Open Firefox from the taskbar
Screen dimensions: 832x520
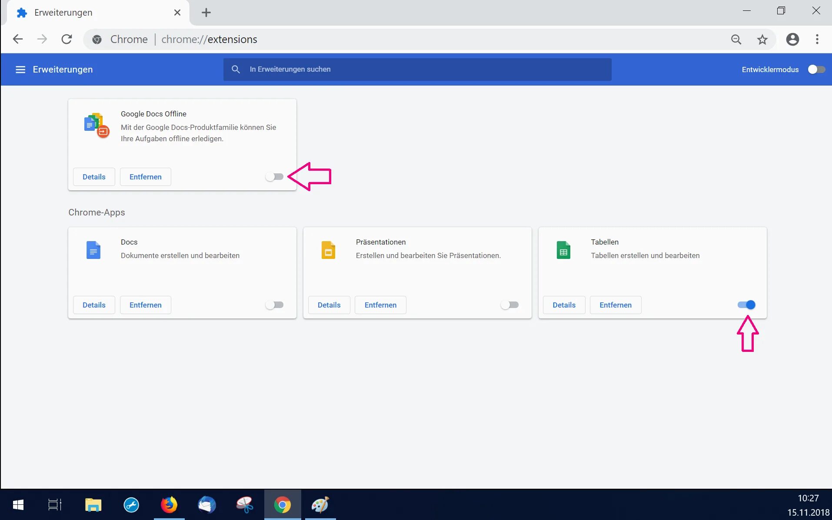169,505
